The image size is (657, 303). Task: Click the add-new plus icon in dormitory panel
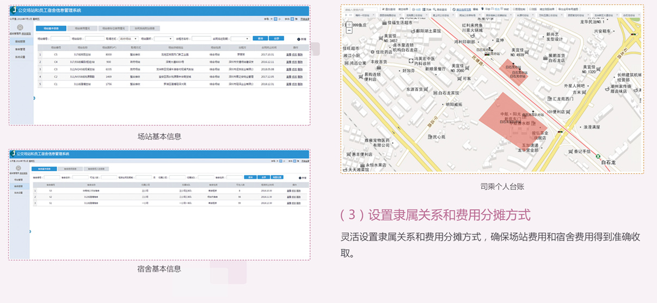pos(299,178)
